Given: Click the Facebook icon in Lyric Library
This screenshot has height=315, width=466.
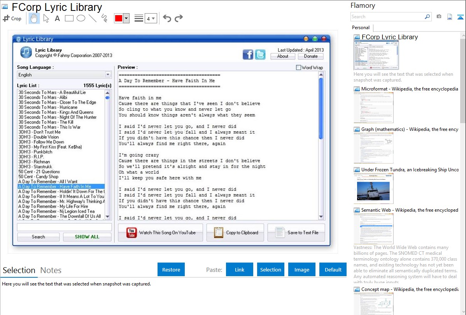Looking at the screenshot, I should coord(248,54).
